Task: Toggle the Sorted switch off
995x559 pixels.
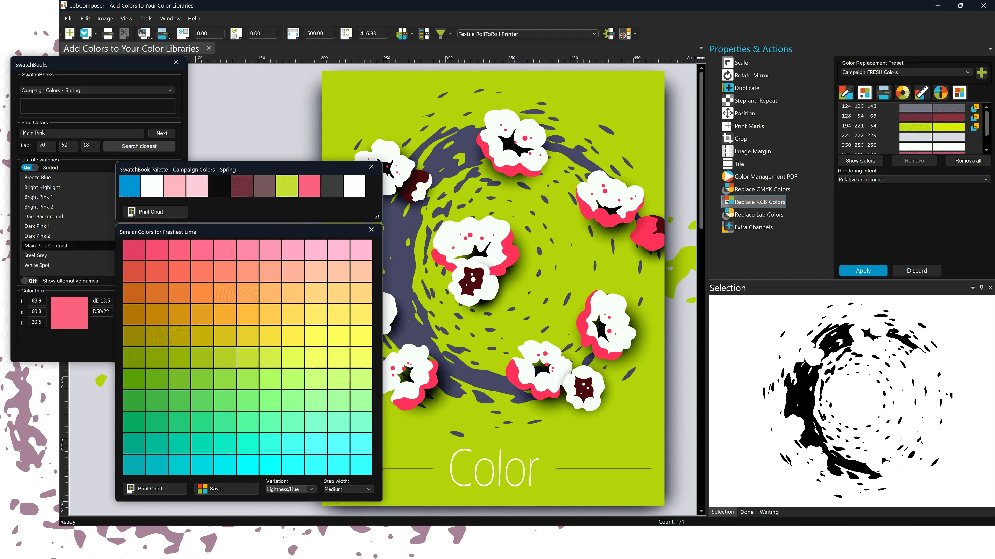Action: [x=30, y=167]
